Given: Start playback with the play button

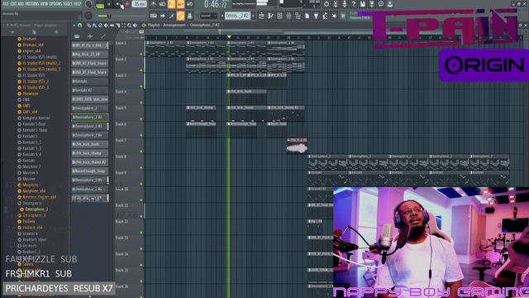Looking at the screenshot, I should point(109,4).
